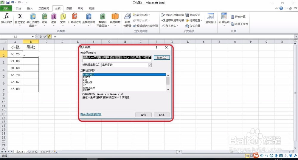This screenshot has height=160, width=298.
Task: Expand the formula bar chevron
Action: click(296, 36)
